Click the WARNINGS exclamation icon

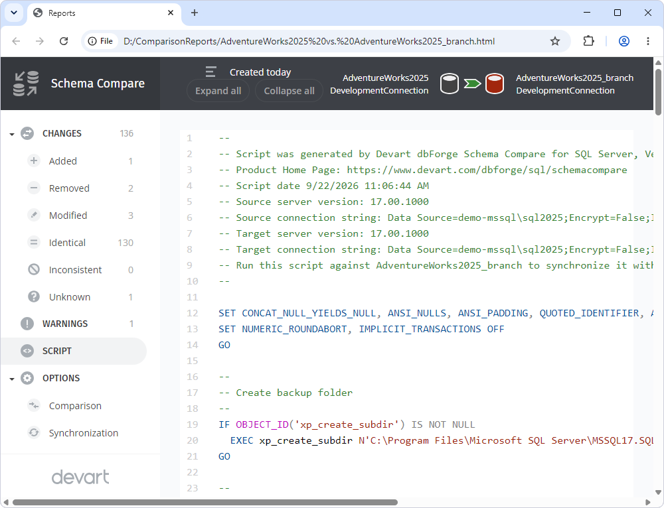pos(27,324)
